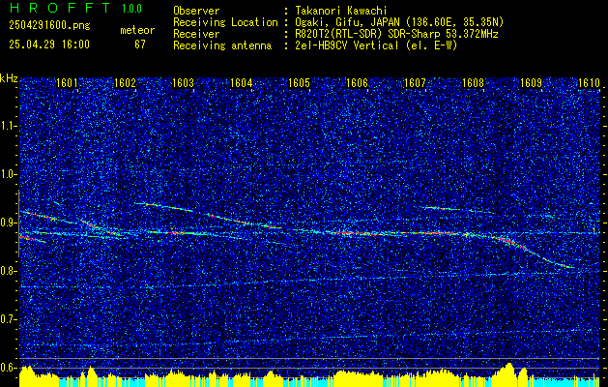
Task: Click the 1603 time marker
Action: pyautogui.click(x=183, y=82)
